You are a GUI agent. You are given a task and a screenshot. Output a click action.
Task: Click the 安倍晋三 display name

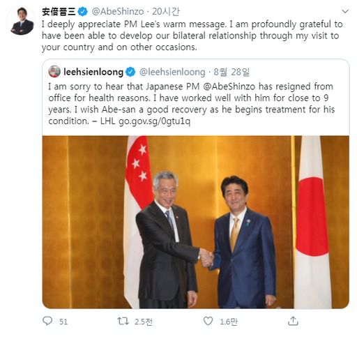click(x=59, y=12)
